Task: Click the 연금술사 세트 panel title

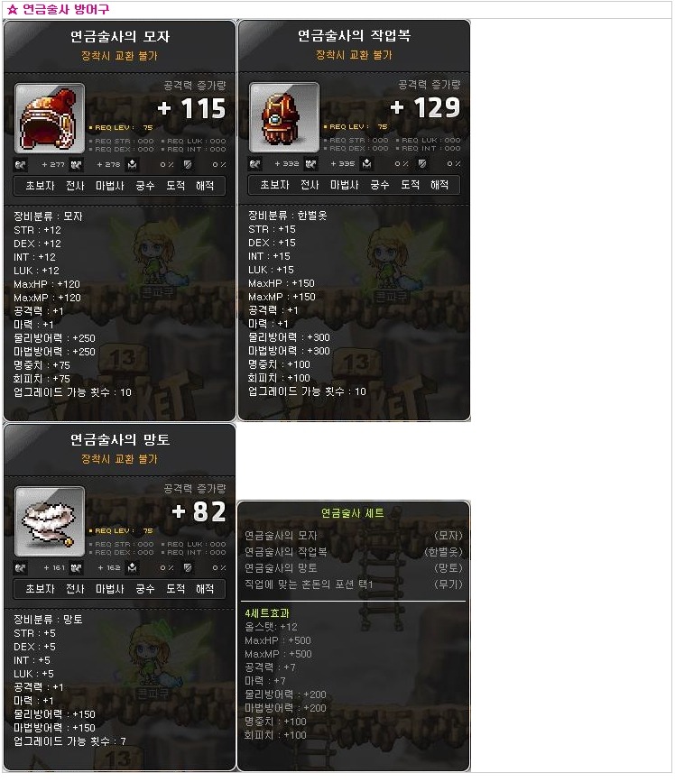Action: coord(353,513)
